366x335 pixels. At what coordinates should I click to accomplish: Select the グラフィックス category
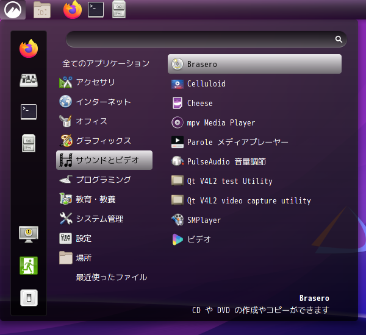click(x=104, y=141)
